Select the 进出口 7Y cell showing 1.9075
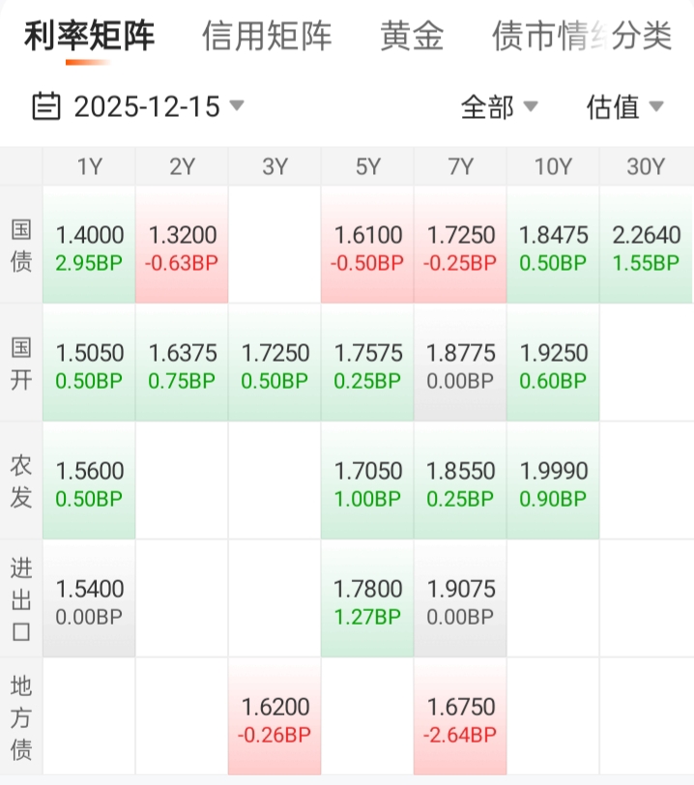 tap(460, 598)
